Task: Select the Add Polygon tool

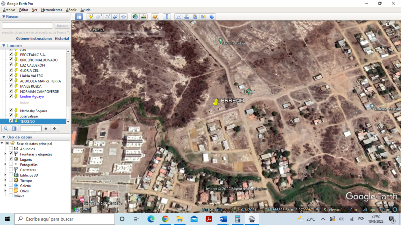Action: coord(99,17)
